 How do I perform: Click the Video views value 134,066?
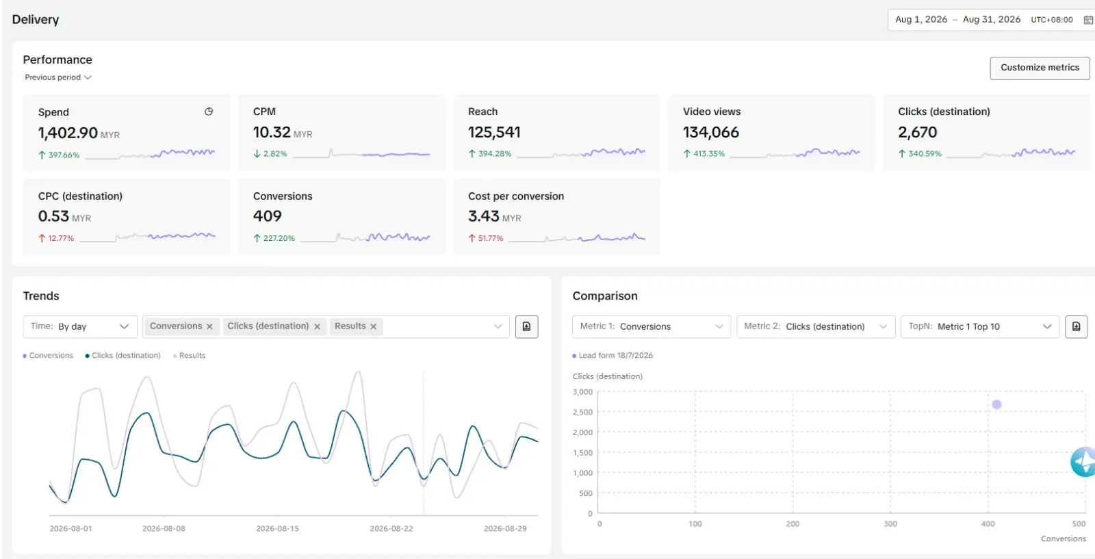click(711, 132)
